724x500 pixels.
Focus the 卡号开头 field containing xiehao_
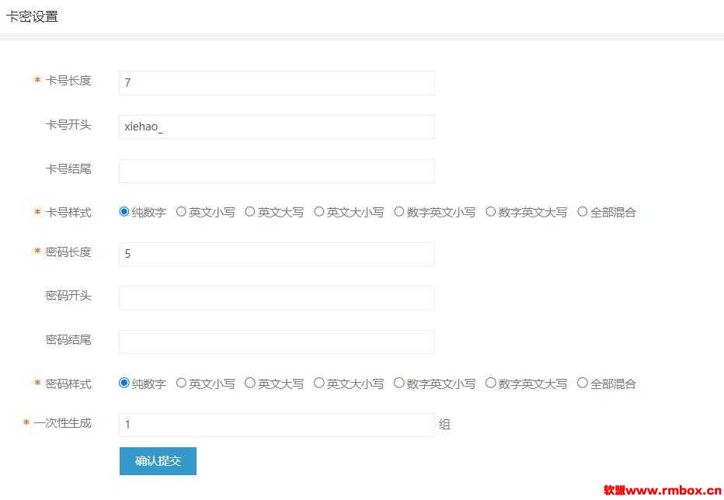tap(277, 127)
